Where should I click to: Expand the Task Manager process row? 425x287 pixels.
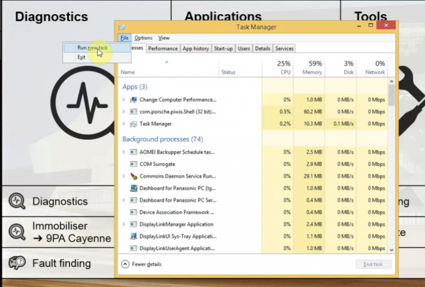pyautogui.click(x=124, y=124)
